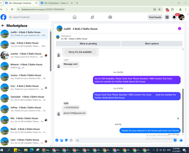Open the Groups icon in top navigation
Viewport: 189px width, 153px height.
click(x=110, y=17)
